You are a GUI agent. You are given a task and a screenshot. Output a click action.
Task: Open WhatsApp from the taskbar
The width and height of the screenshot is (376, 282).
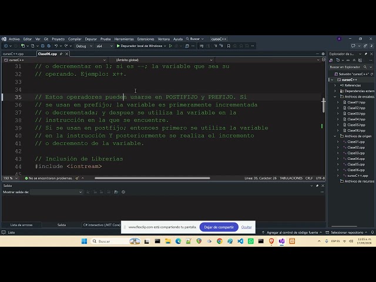pyautogui.click(x=251, y=241)
